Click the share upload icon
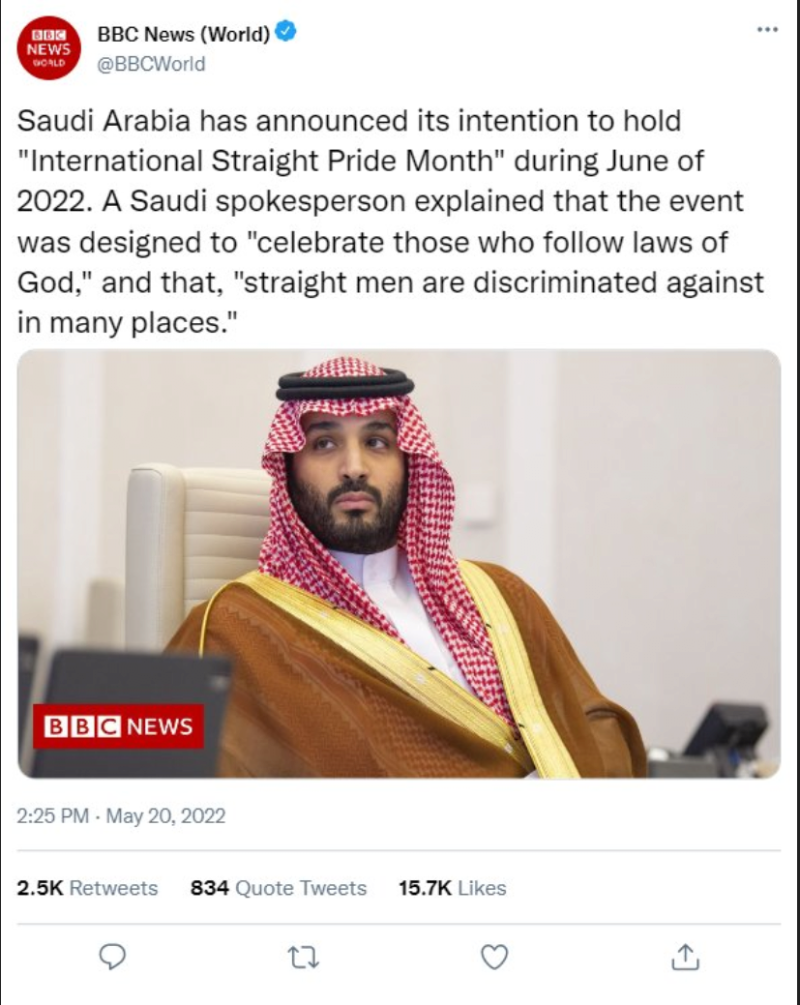This screenshot has width=800, height=1005. (x=685, y=957)
